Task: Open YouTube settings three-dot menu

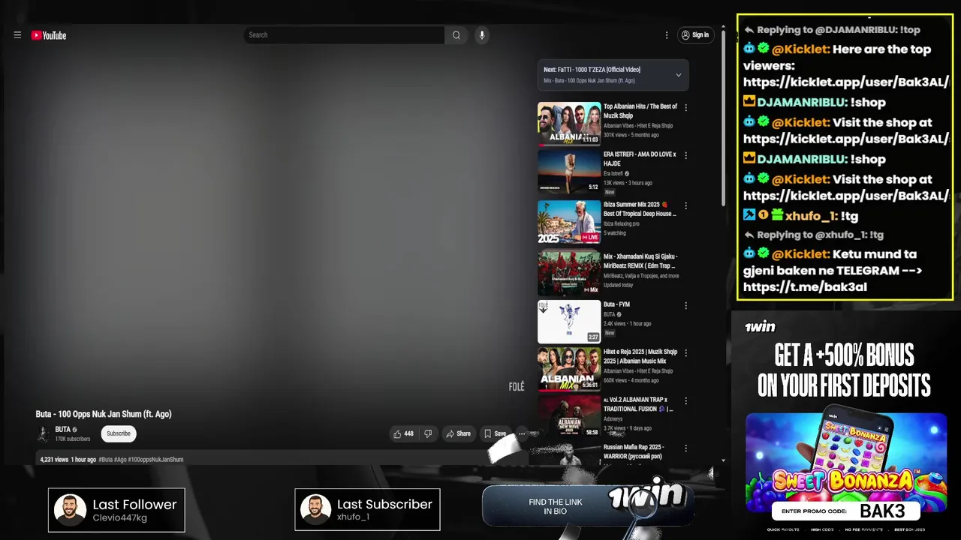Action: point(666,35)
